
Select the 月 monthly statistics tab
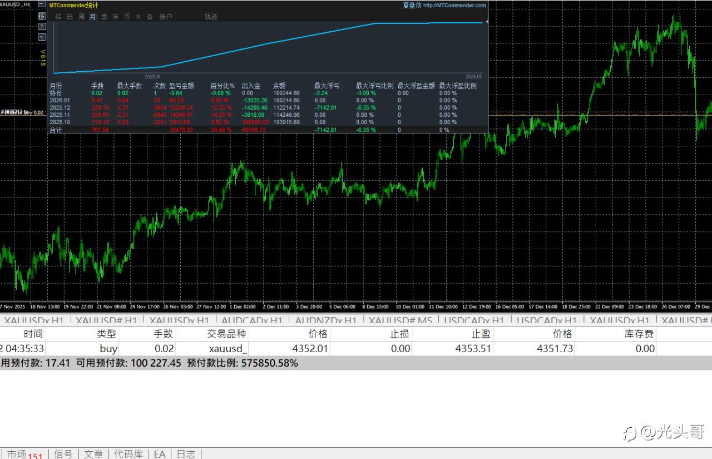pos(93,17)
